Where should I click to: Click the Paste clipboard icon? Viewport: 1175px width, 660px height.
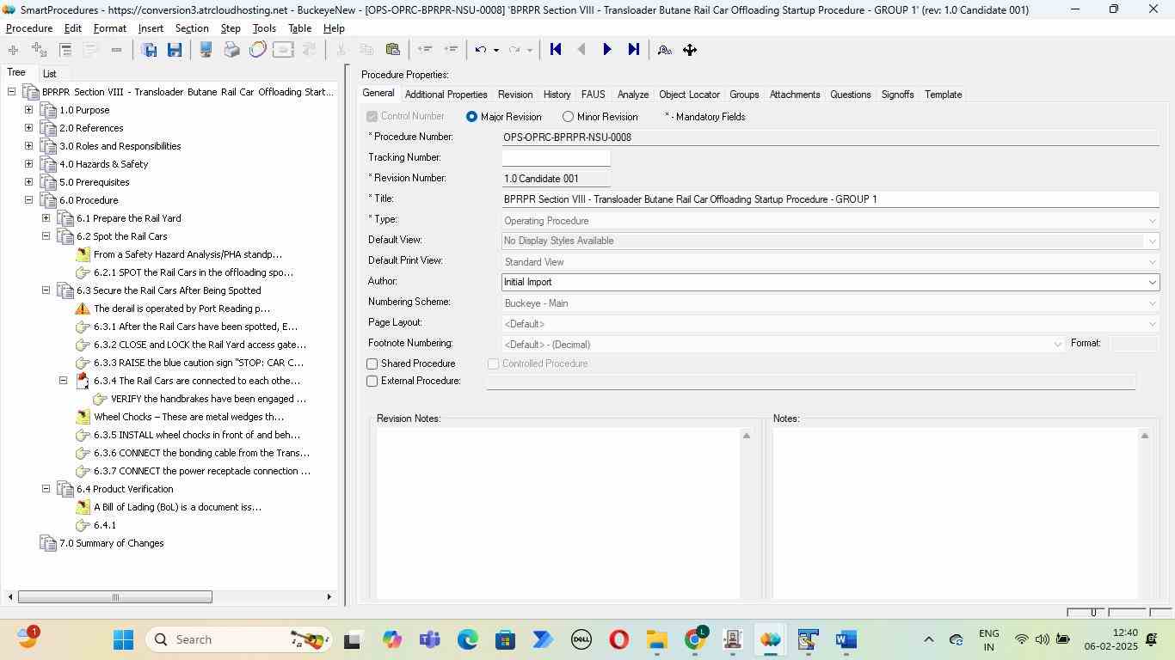pos(393,50)
